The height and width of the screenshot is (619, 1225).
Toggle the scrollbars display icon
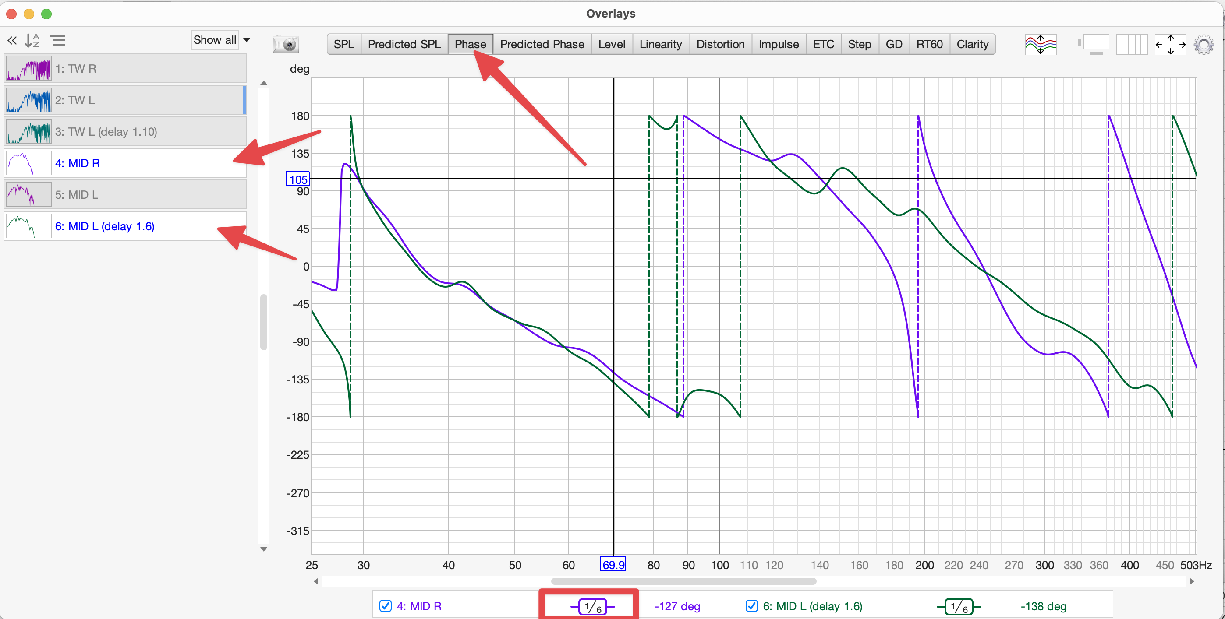1095,44
